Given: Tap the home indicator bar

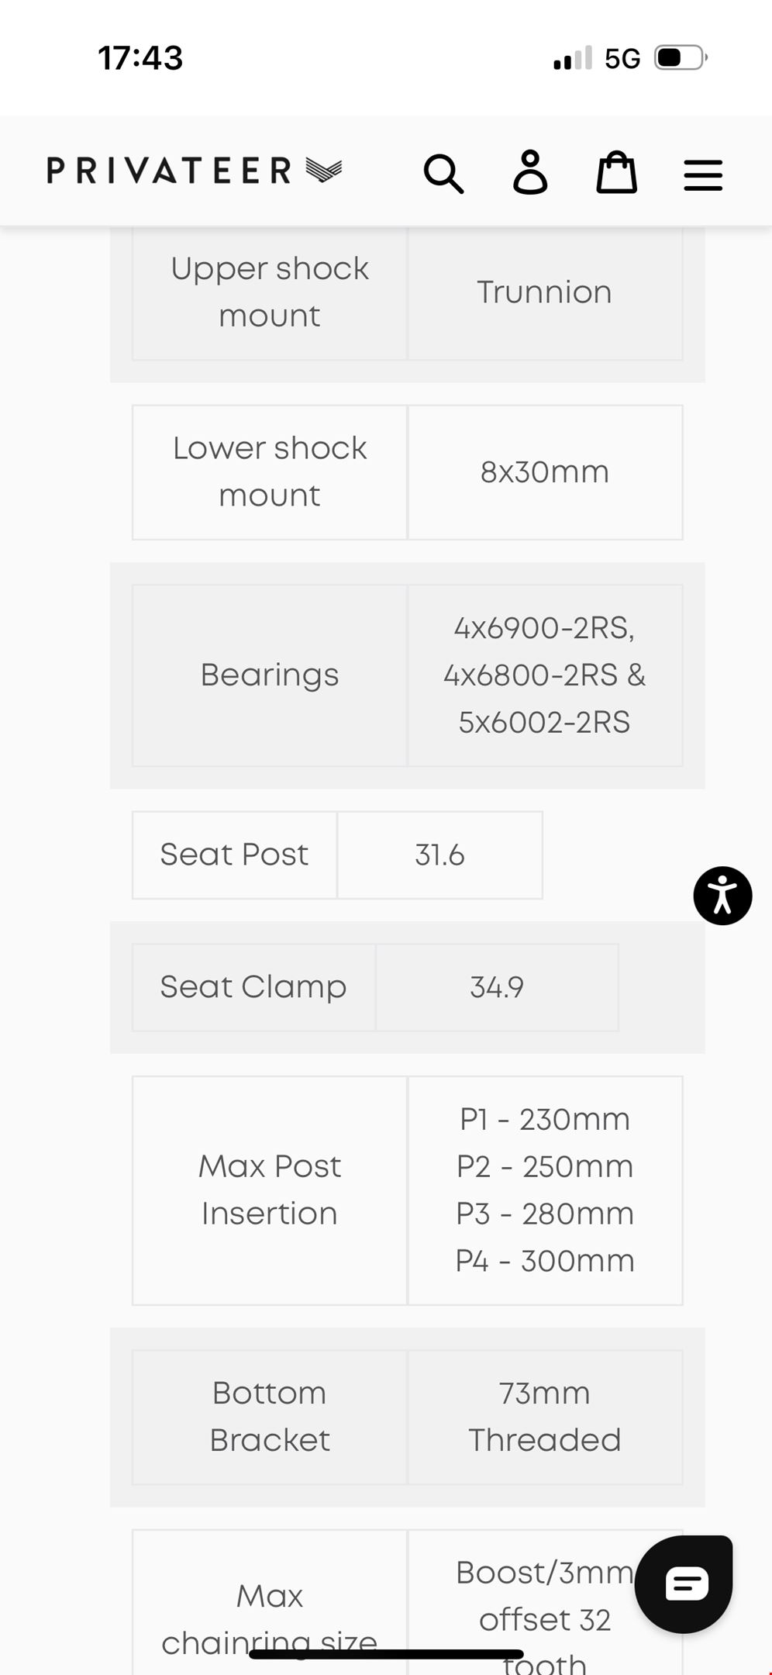Looking at the screenshot, I should [386, 1654].
